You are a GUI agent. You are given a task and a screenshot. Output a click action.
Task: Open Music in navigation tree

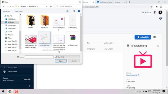[9, 32]
